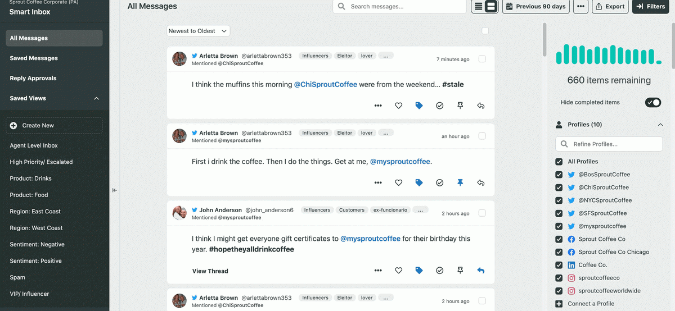This screenshot has width=675, height=311.
Task: Open Reply Approvals in sidebar
Action: 33,78
